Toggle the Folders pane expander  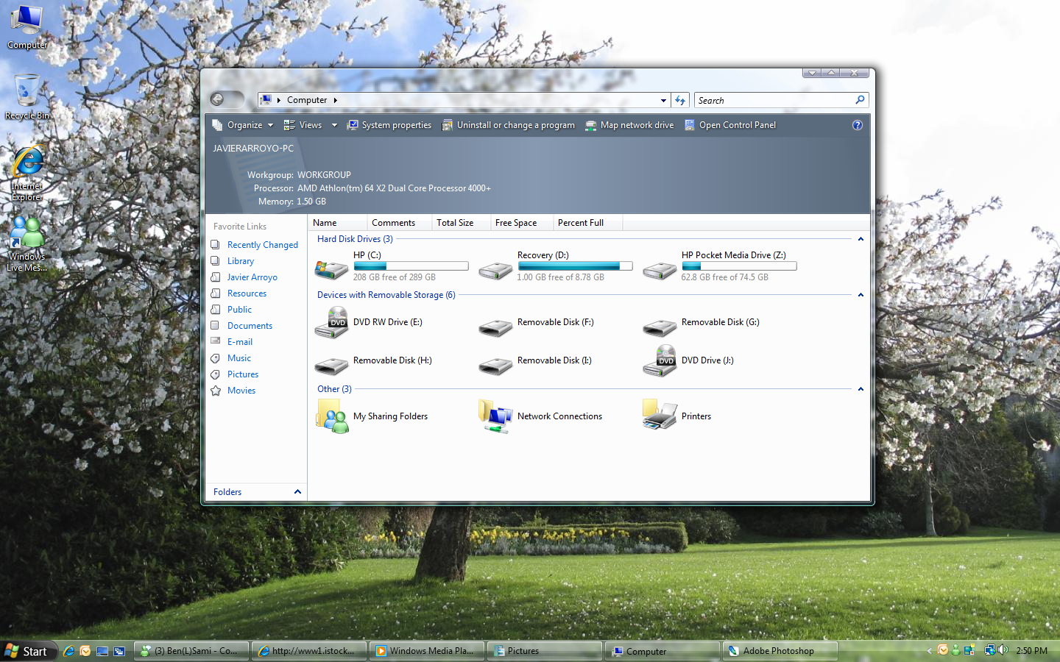tap(297, 492)
